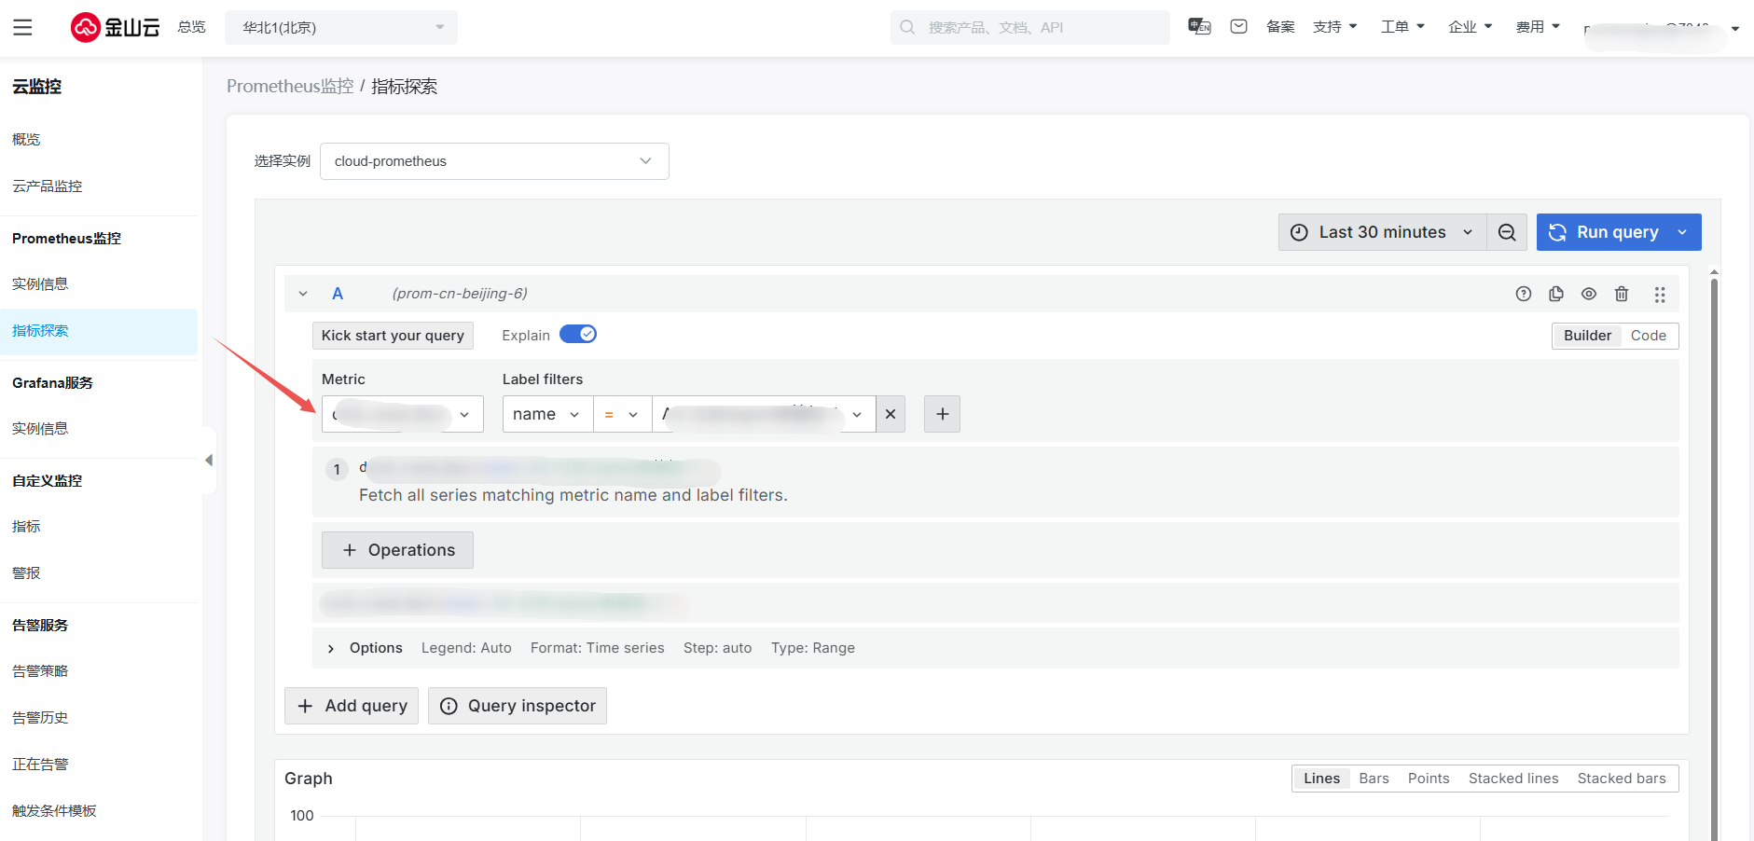This screenshot has height=841, width=1754.
Task: Click the drag handle dots icon on query A
Action: pos(1660,295)
